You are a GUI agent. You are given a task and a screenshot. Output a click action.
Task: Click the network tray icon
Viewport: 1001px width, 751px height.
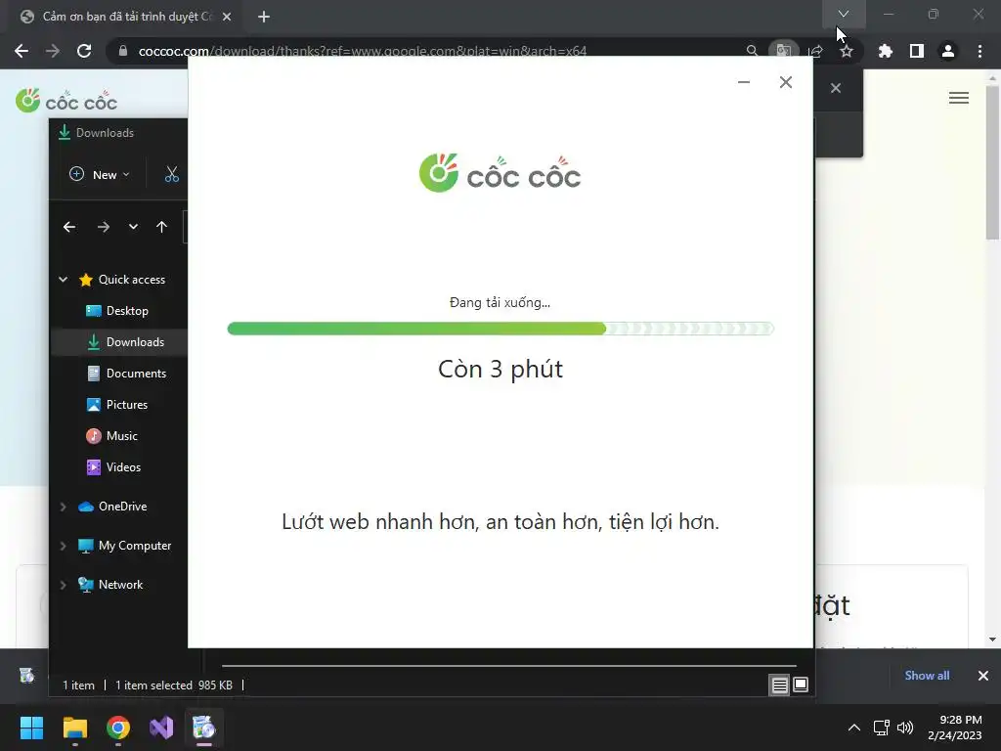(881, 728)
